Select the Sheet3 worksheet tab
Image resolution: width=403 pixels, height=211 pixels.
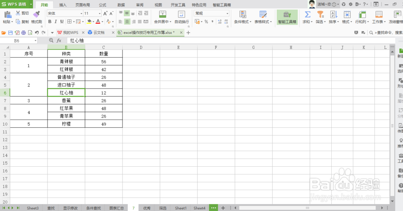(33, 208)
